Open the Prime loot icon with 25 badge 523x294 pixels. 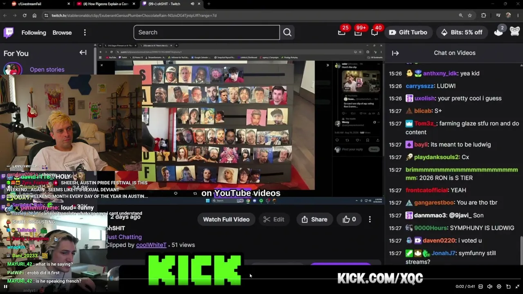342,32
